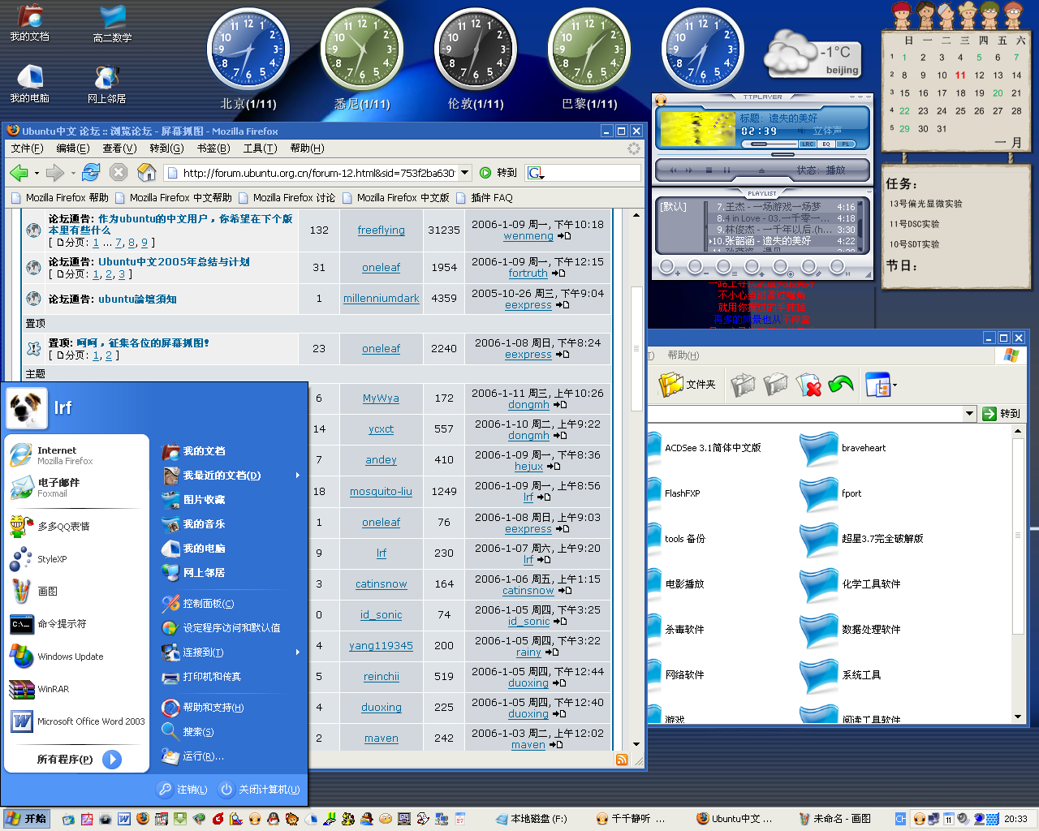The height and width of the screenshot is (831, 1039).
Task: Open Explorer 帮助(H) menu
Action: pyautogui.click(x=683, y=355)
